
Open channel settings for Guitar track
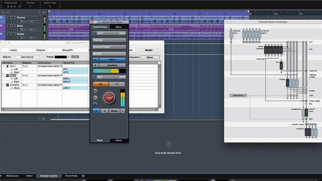tap(29, 38)
